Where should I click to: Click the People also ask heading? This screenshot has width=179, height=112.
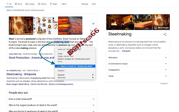pyautogui.click(x=18, y=93)
